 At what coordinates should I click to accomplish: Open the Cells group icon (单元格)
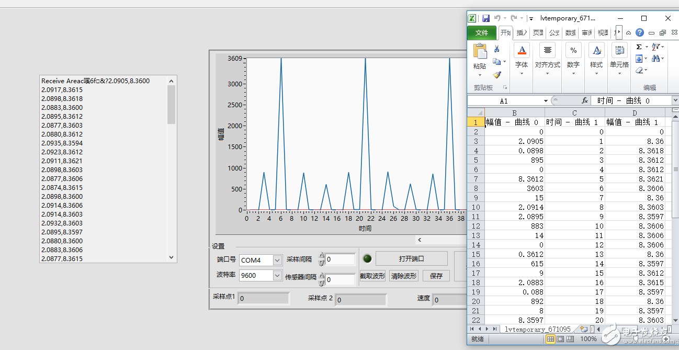pos(619,50)
